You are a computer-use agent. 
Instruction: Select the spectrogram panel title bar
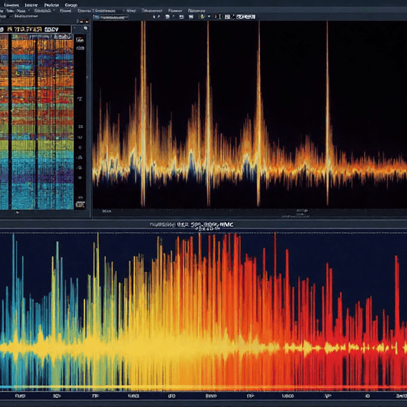pos(36,28)
